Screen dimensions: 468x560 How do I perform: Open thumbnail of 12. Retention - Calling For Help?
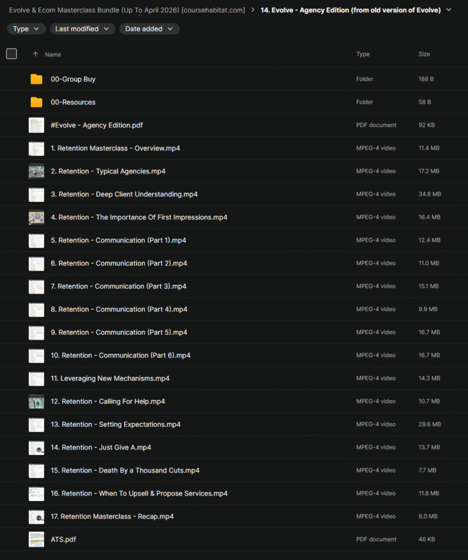36,401
